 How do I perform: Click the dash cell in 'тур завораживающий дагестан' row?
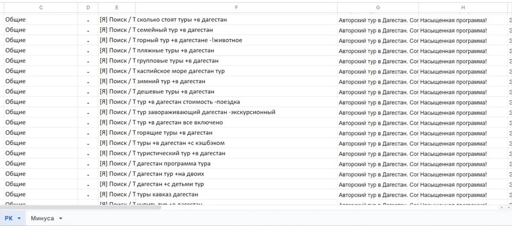click(x=88, y=112)
